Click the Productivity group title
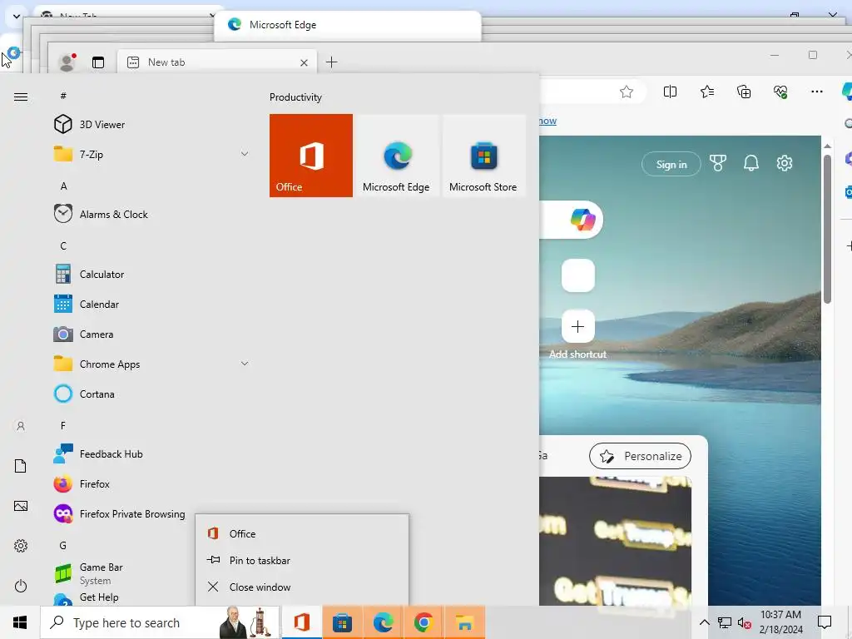Screen dimensions: 852x639 click(295, 97)
